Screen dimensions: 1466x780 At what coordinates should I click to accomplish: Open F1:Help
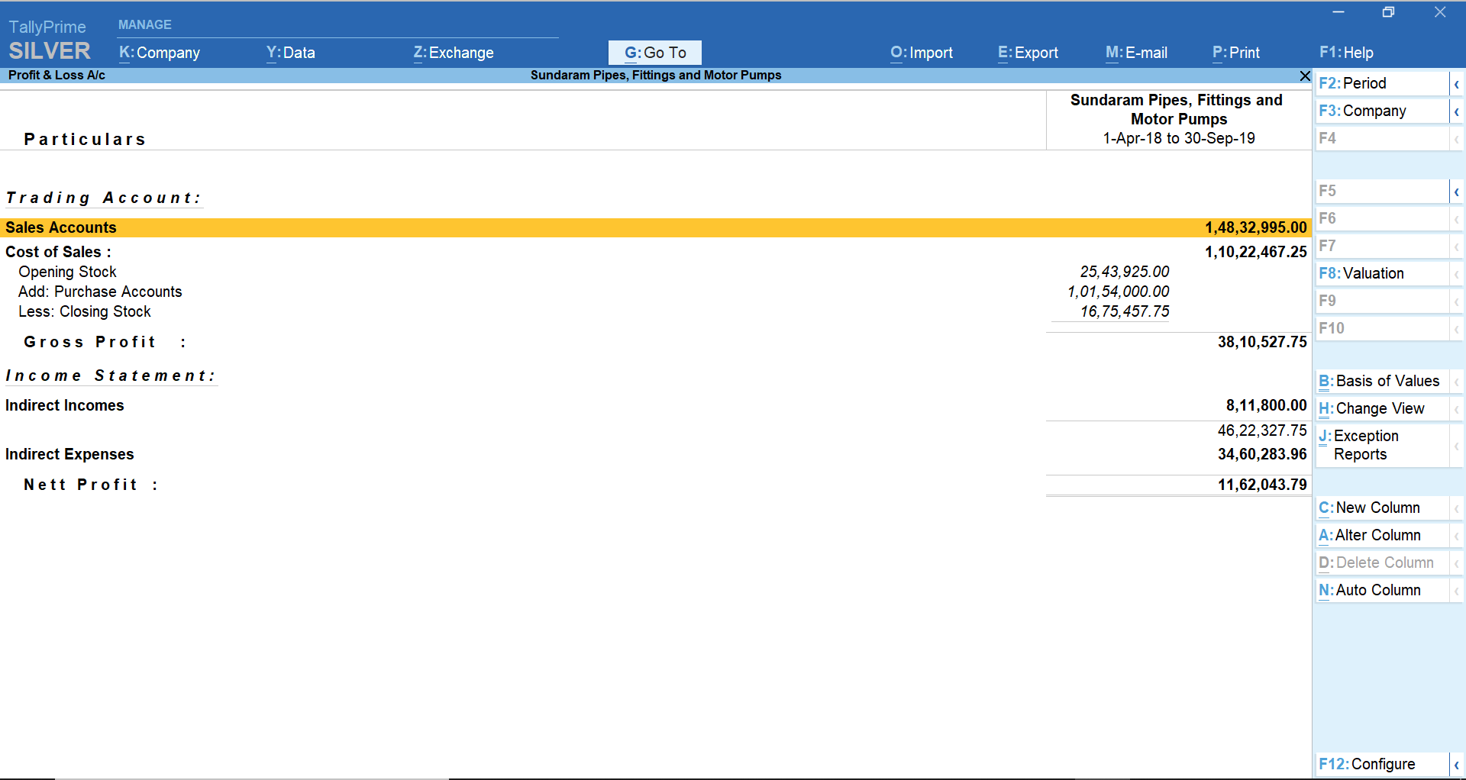click(x=1346, y=53)
